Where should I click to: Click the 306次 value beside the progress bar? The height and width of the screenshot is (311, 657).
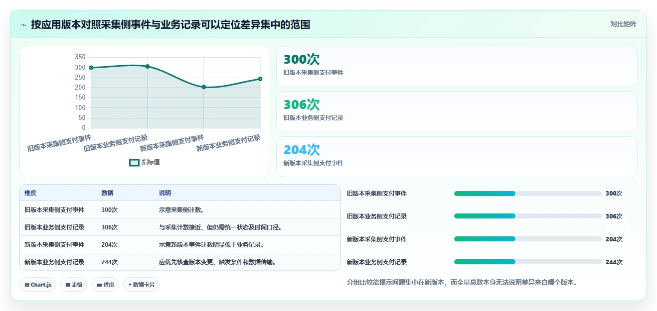(x=614, y=216)
